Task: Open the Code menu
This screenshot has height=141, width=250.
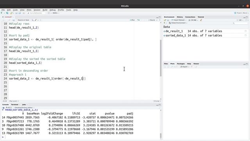Action: pos(15,10)
